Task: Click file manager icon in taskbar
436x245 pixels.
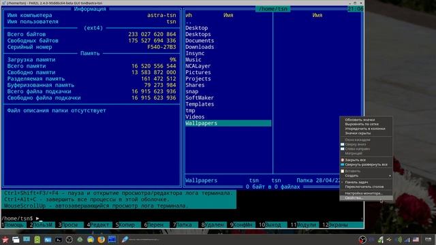Action: pos(16,240)
